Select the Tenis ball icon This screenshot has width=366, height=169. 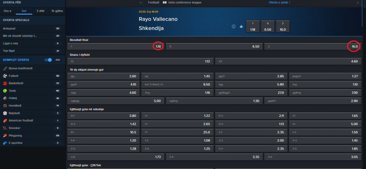(5, 91)
